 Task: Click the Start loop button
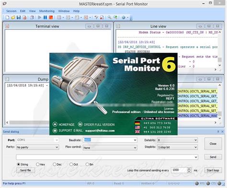coord(213,170)
